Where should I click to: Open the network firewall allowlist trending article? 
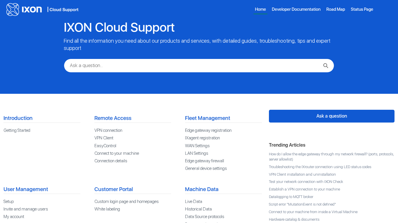coord(331,157)
